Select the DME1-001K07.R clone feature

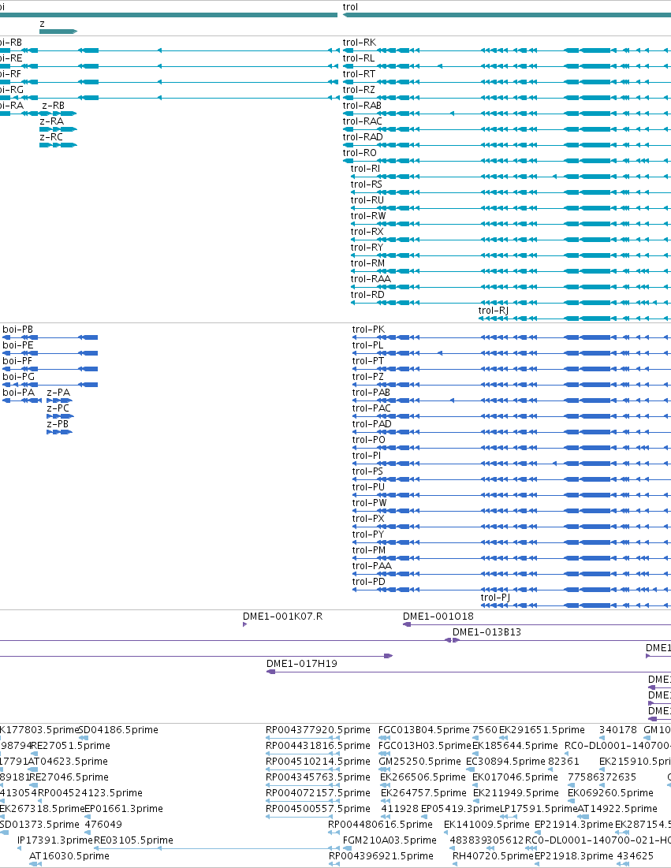click(x=244, y=624)
